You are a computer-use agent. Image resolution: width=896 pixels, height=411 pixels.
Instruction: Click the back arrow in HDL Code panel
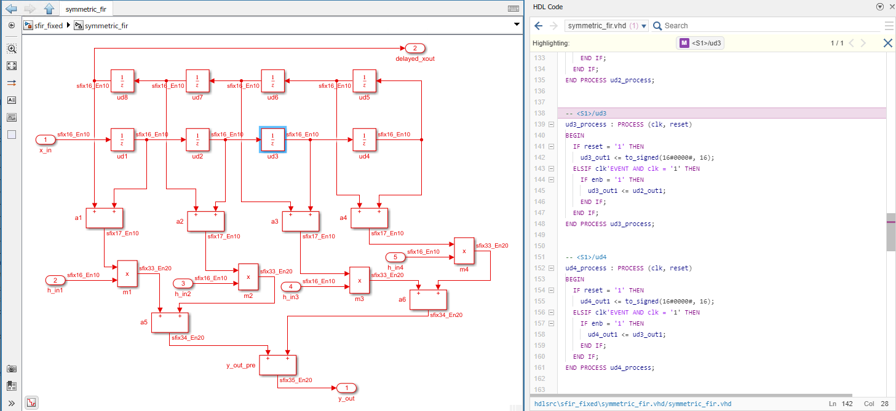[539, 26]
